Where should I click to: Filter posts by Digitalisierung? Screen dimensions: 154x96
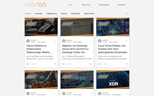pyautogui.click(x=52, y=14)
